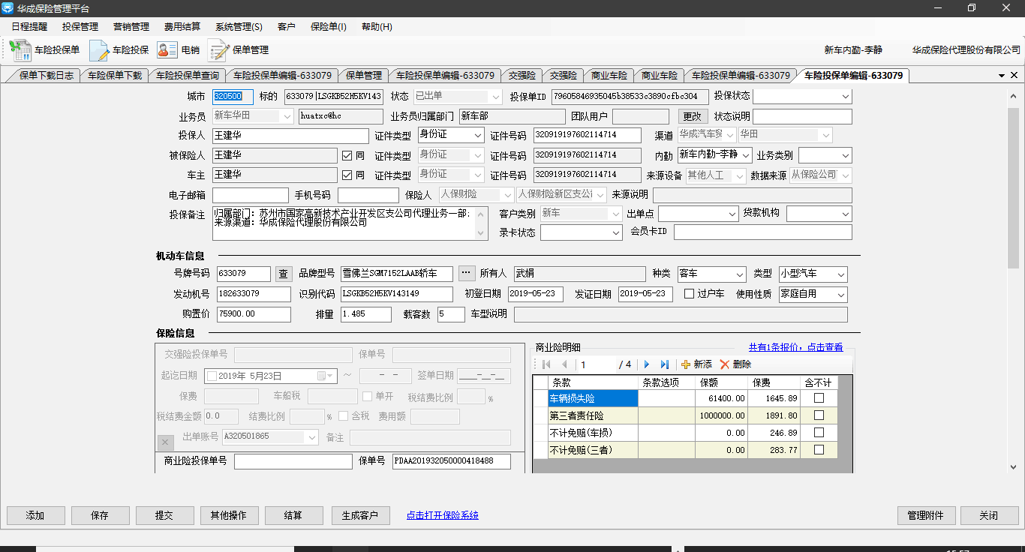Open the 车险投保单 toolbar icon
The width and height of the screenshot is (1025, 552).
pyautogui.click(x=20, y=50)
